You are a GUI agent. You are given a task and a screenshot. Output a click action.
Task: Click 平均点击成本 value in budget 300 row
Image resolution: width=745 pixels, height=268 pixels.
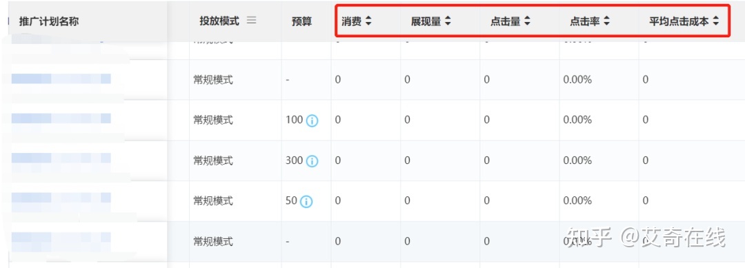click(645, 161)
